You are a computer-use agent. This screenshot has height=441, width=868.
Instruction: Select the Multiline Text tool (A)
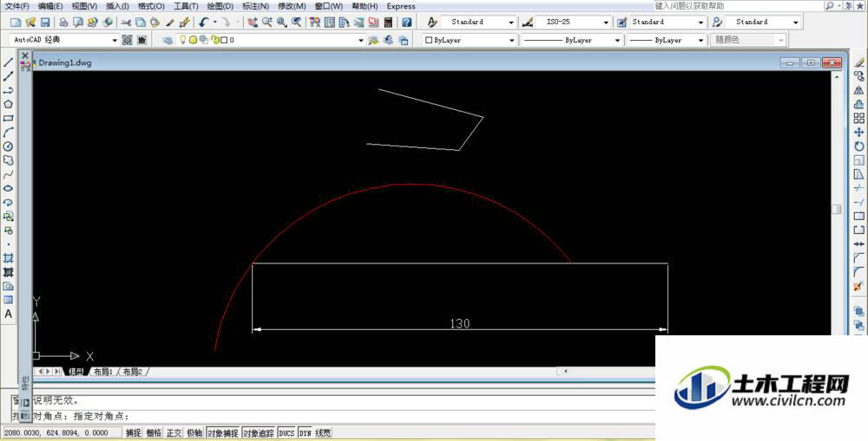coord(9,314)
